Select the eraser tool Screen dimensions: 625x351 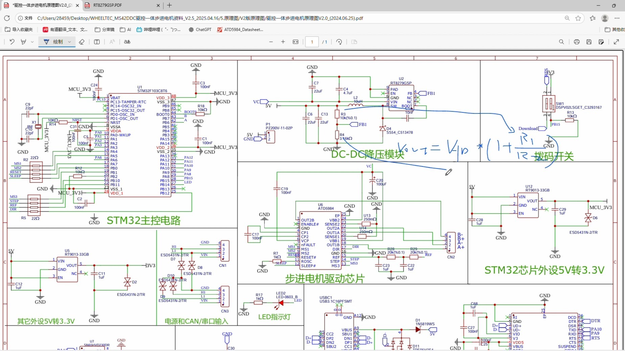82,42
